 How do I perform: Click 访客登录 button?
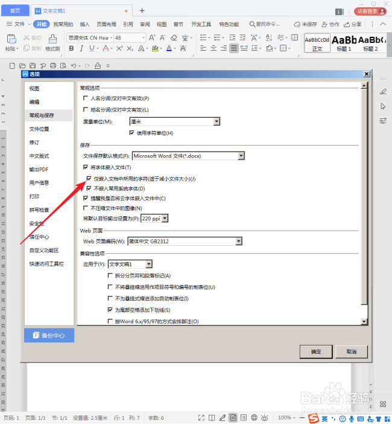(x=370, y=11)
